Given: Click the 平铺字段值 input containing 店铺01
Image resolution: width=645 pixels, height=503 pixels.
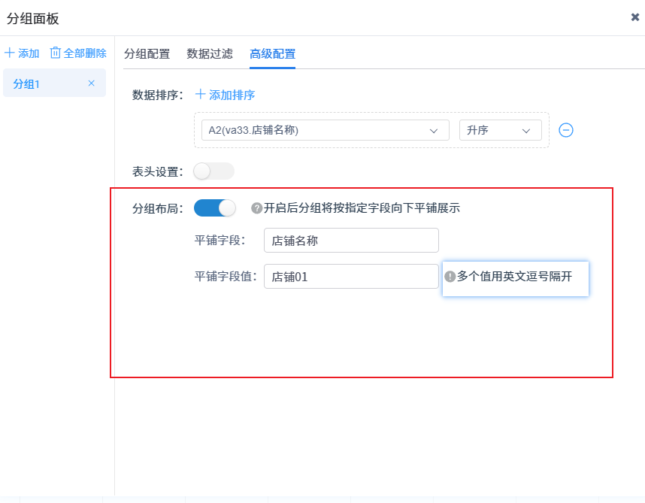Looking at the screenshot, I should point(350,277).
